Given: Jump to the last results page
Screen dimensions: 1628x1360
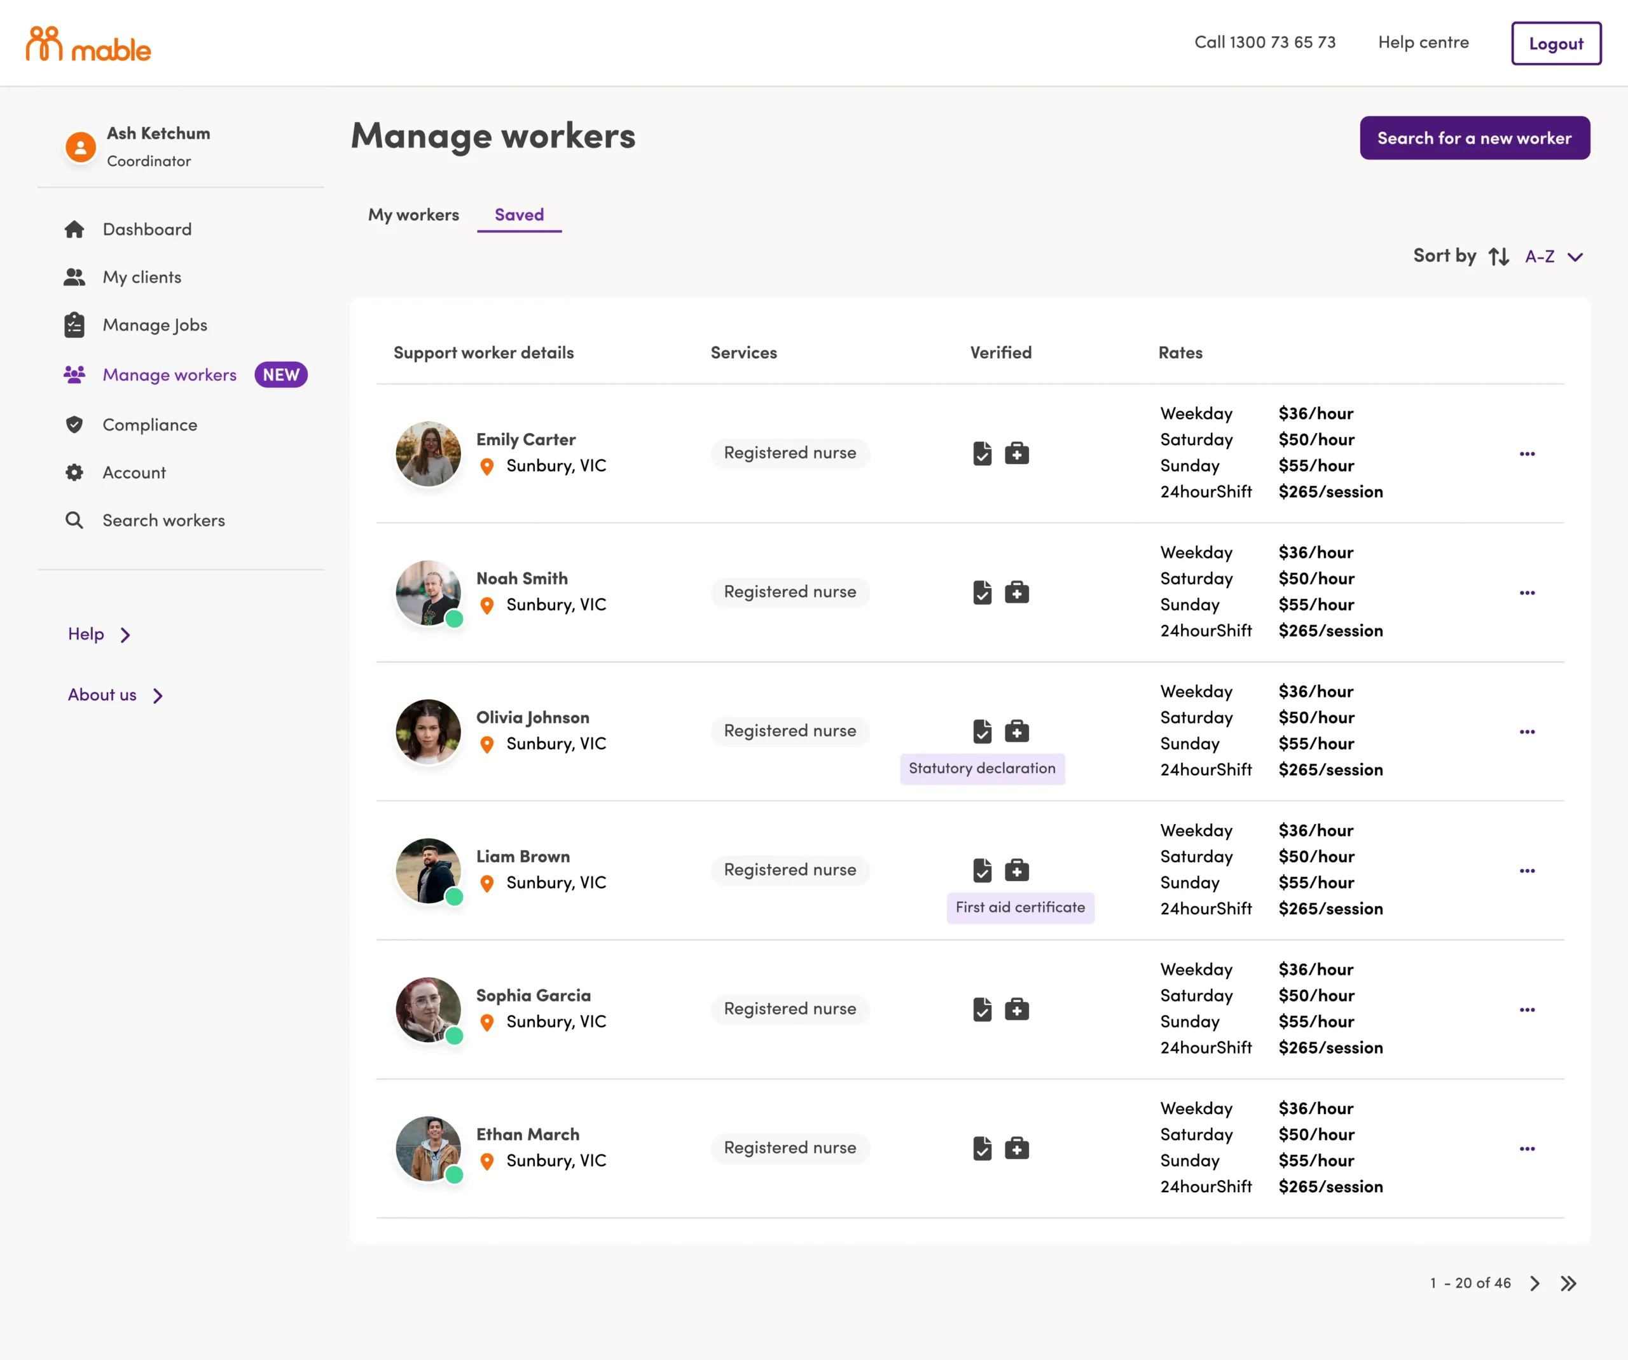Looking at the screenshot, I should (x=1568, y=1283).
